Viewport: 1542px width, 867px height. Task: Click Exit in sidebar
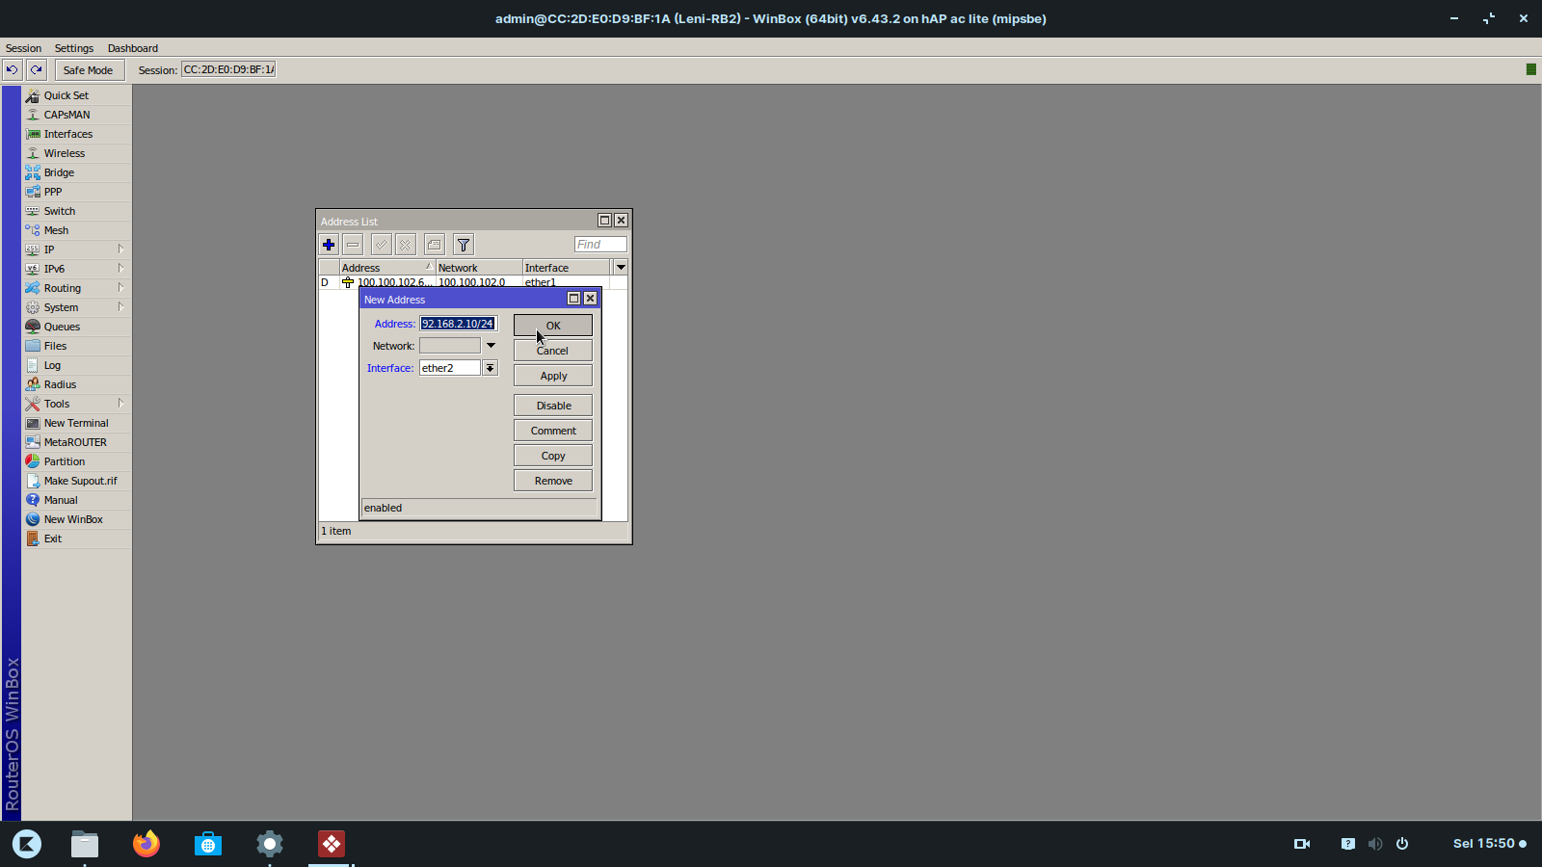[77, 539]
